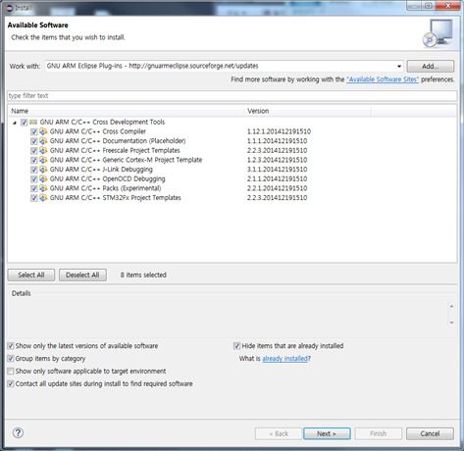Click the Generic Cortex-M Project Template icon
The height and width of the screenshot is (451, 464).
click(43, 160)
